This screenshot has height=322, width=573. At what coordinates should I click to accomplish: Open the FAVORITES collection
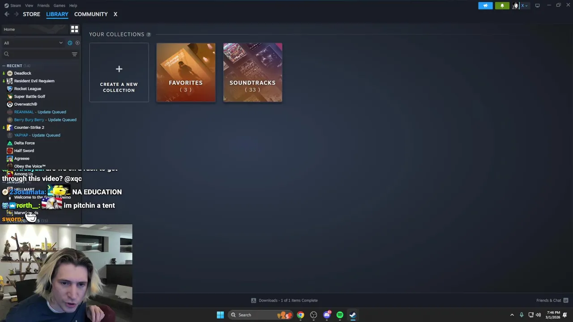(x=186, y=72)
